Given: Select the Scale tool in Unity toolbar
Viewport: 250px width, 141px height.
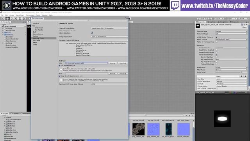Looking at the screenshot, I should pyautogui.click(x=16, y=19).
